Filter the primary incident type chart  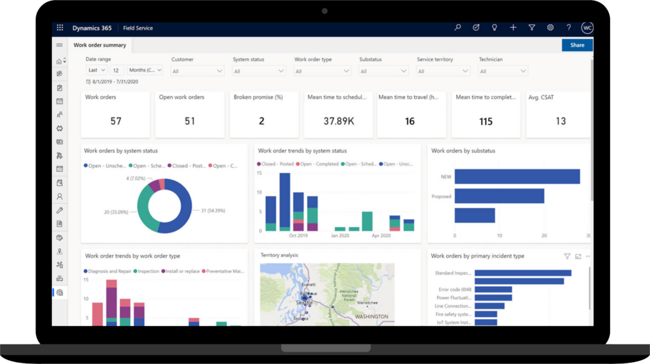[x=567, y=256]
